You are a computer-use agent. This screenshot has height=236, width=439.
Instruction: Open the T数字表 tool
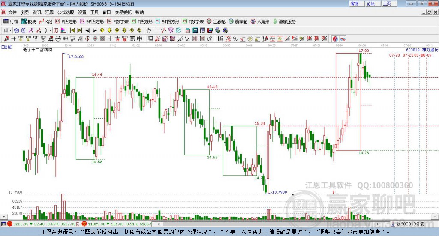click(193, 21)
